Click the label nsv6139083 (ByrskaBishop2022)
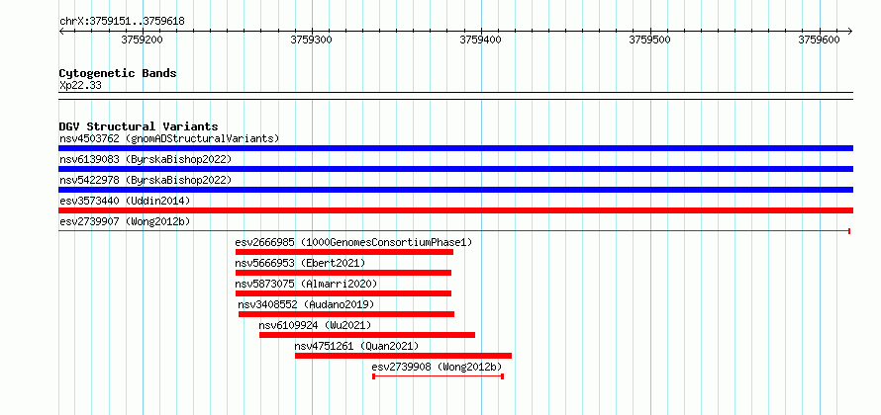Image resolution: width=881 pixels, height=415 pixels. [146, 159]
